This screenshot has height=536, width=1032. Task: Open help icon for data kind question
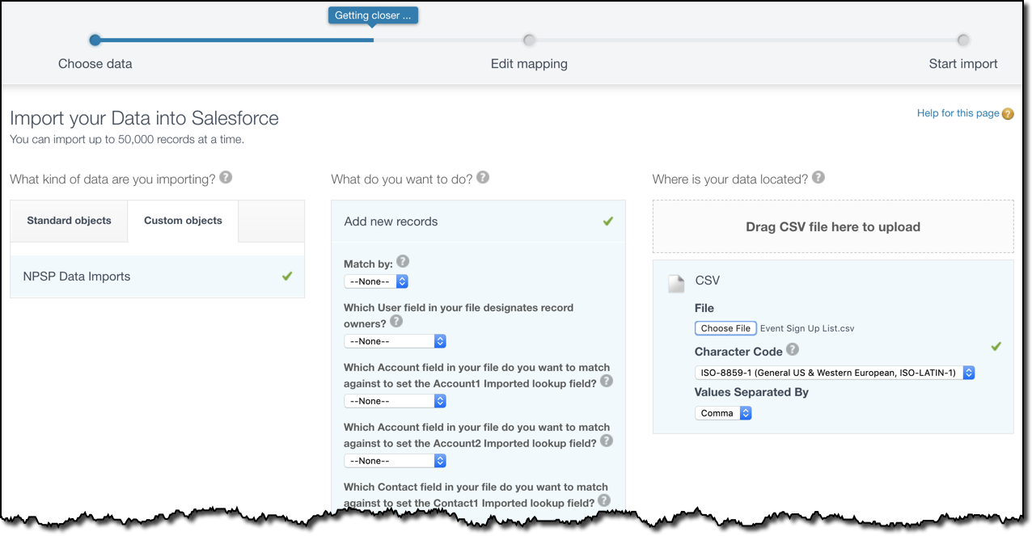[x=226, y=177]
